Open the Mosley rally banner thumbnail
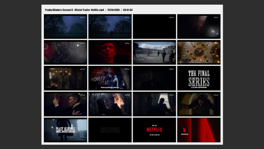 pyautogui.click(x=110, y=78)
